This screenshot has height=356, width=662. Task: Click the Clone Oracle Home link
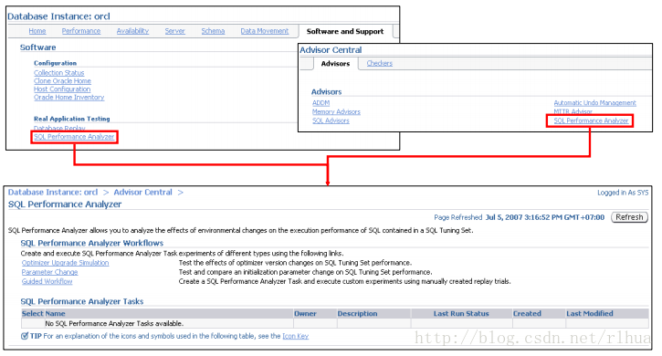click(x=62, y=80)
